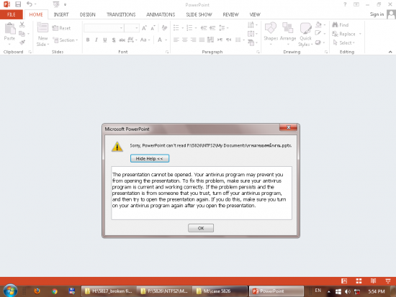
Task: Select the REVIEW tab
Action: coord(230,14)
